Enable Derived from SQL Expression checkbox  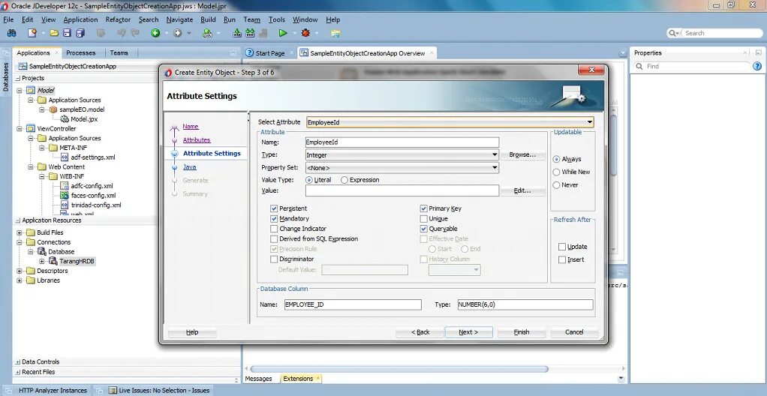(x=274, y=239)
